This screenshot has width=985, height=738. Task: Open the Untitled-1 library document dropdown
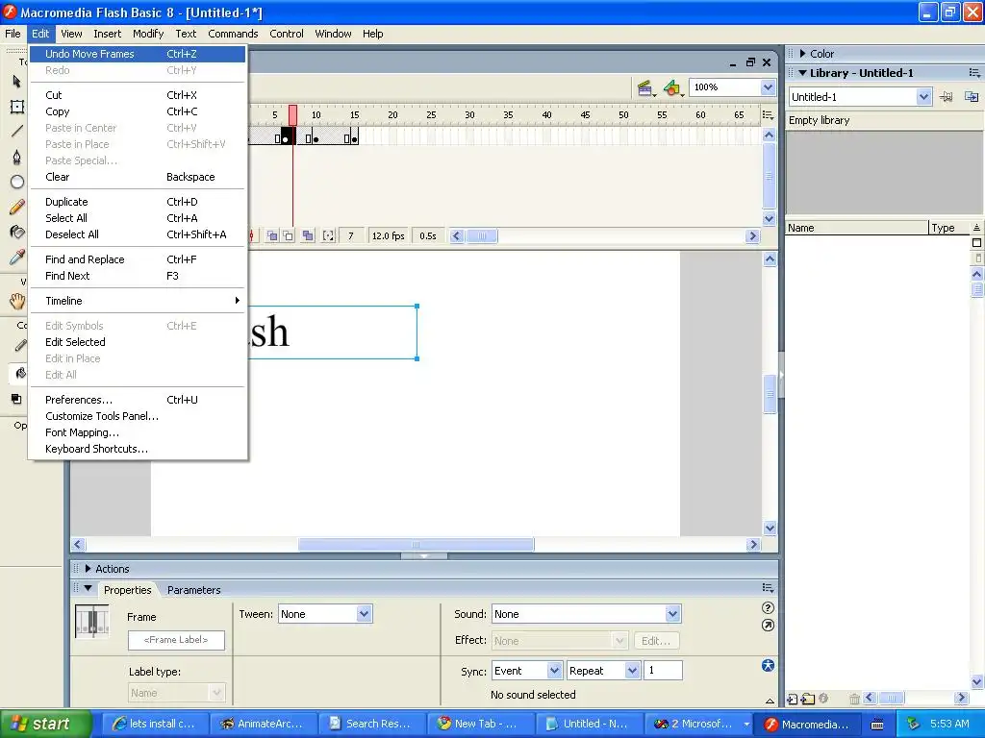922,97
